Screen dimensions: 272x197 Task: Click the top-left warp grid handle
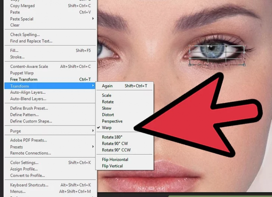click(190, 46)
